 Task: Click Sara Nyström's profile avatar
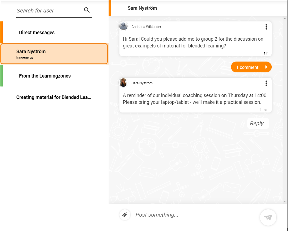[x=124, y=82]
